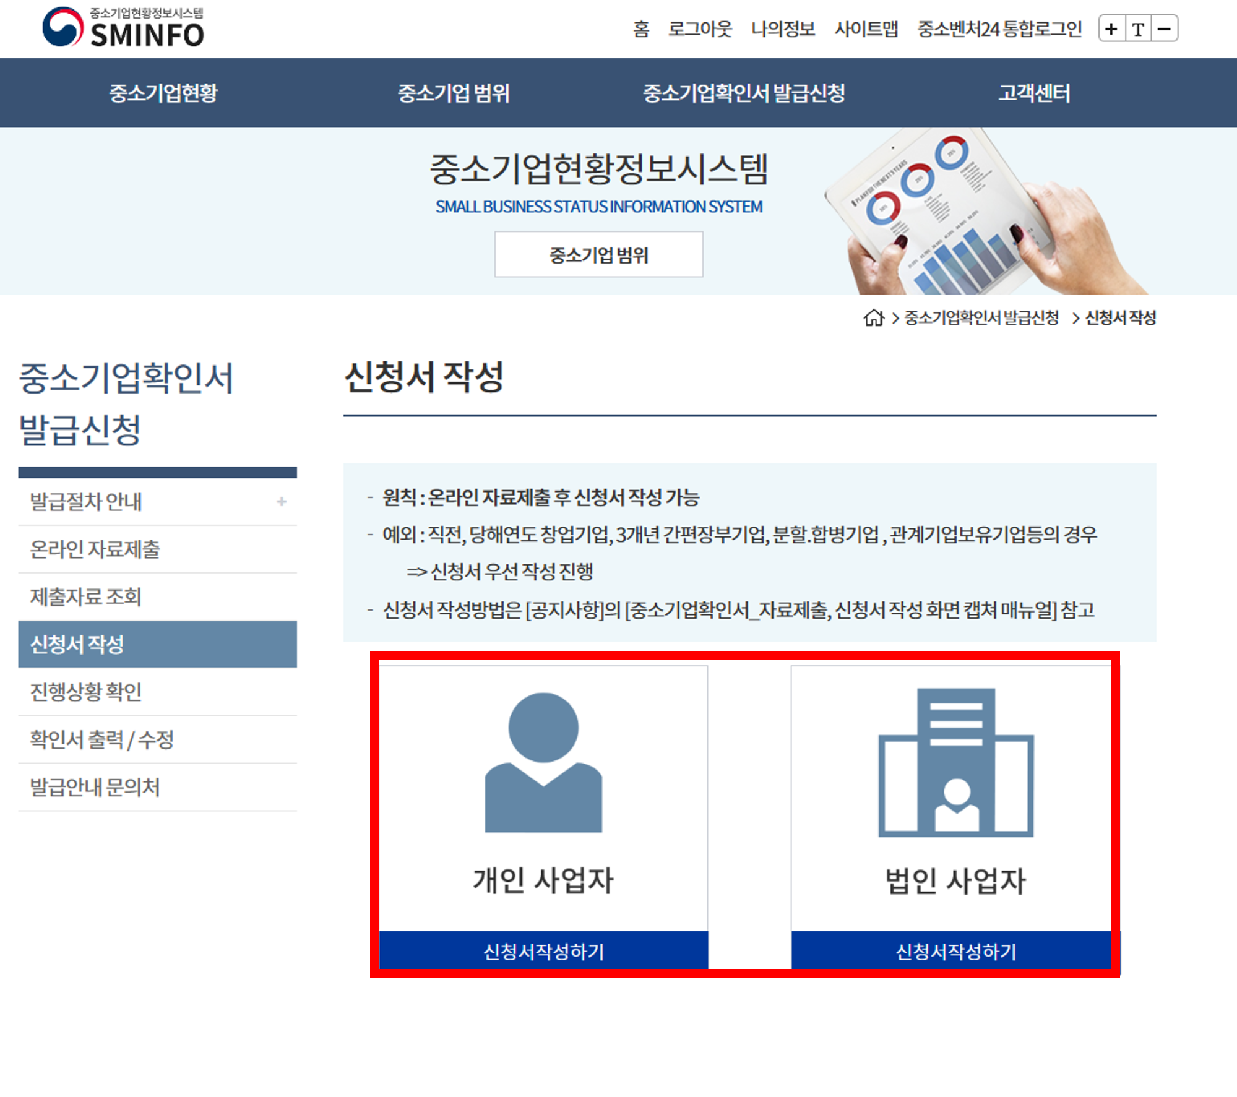Open 중소기업확인서 발급신청 main menu
This screenshot has width=1237, height=1097.
[x=744, y=93]
